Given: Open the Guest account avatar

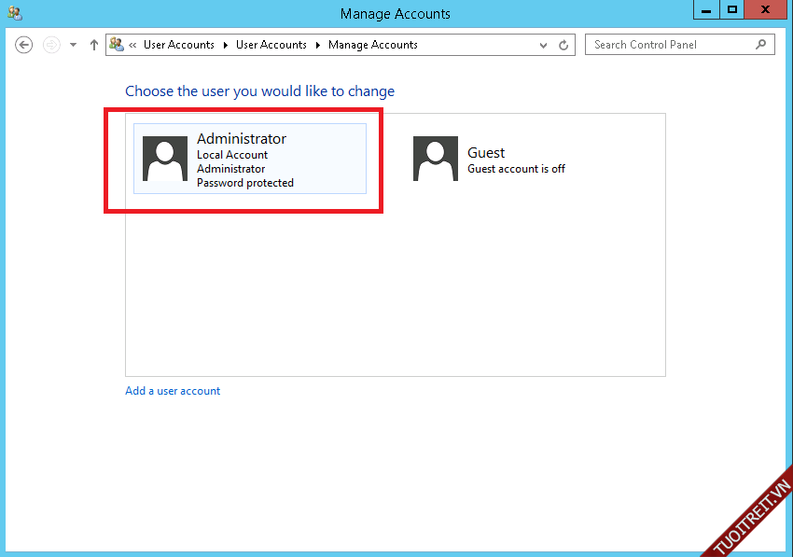Looking at the screenshot, I should pyautogui.click(x=436, y=159).
